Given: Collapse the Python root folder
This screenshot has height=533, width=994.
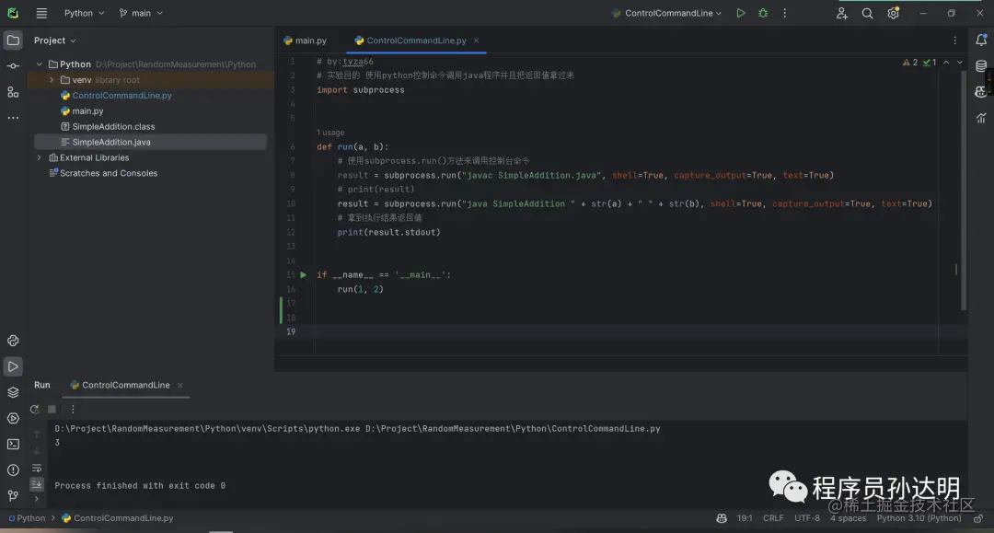Looking at the screenshot, I should click(x=40, y=64).
